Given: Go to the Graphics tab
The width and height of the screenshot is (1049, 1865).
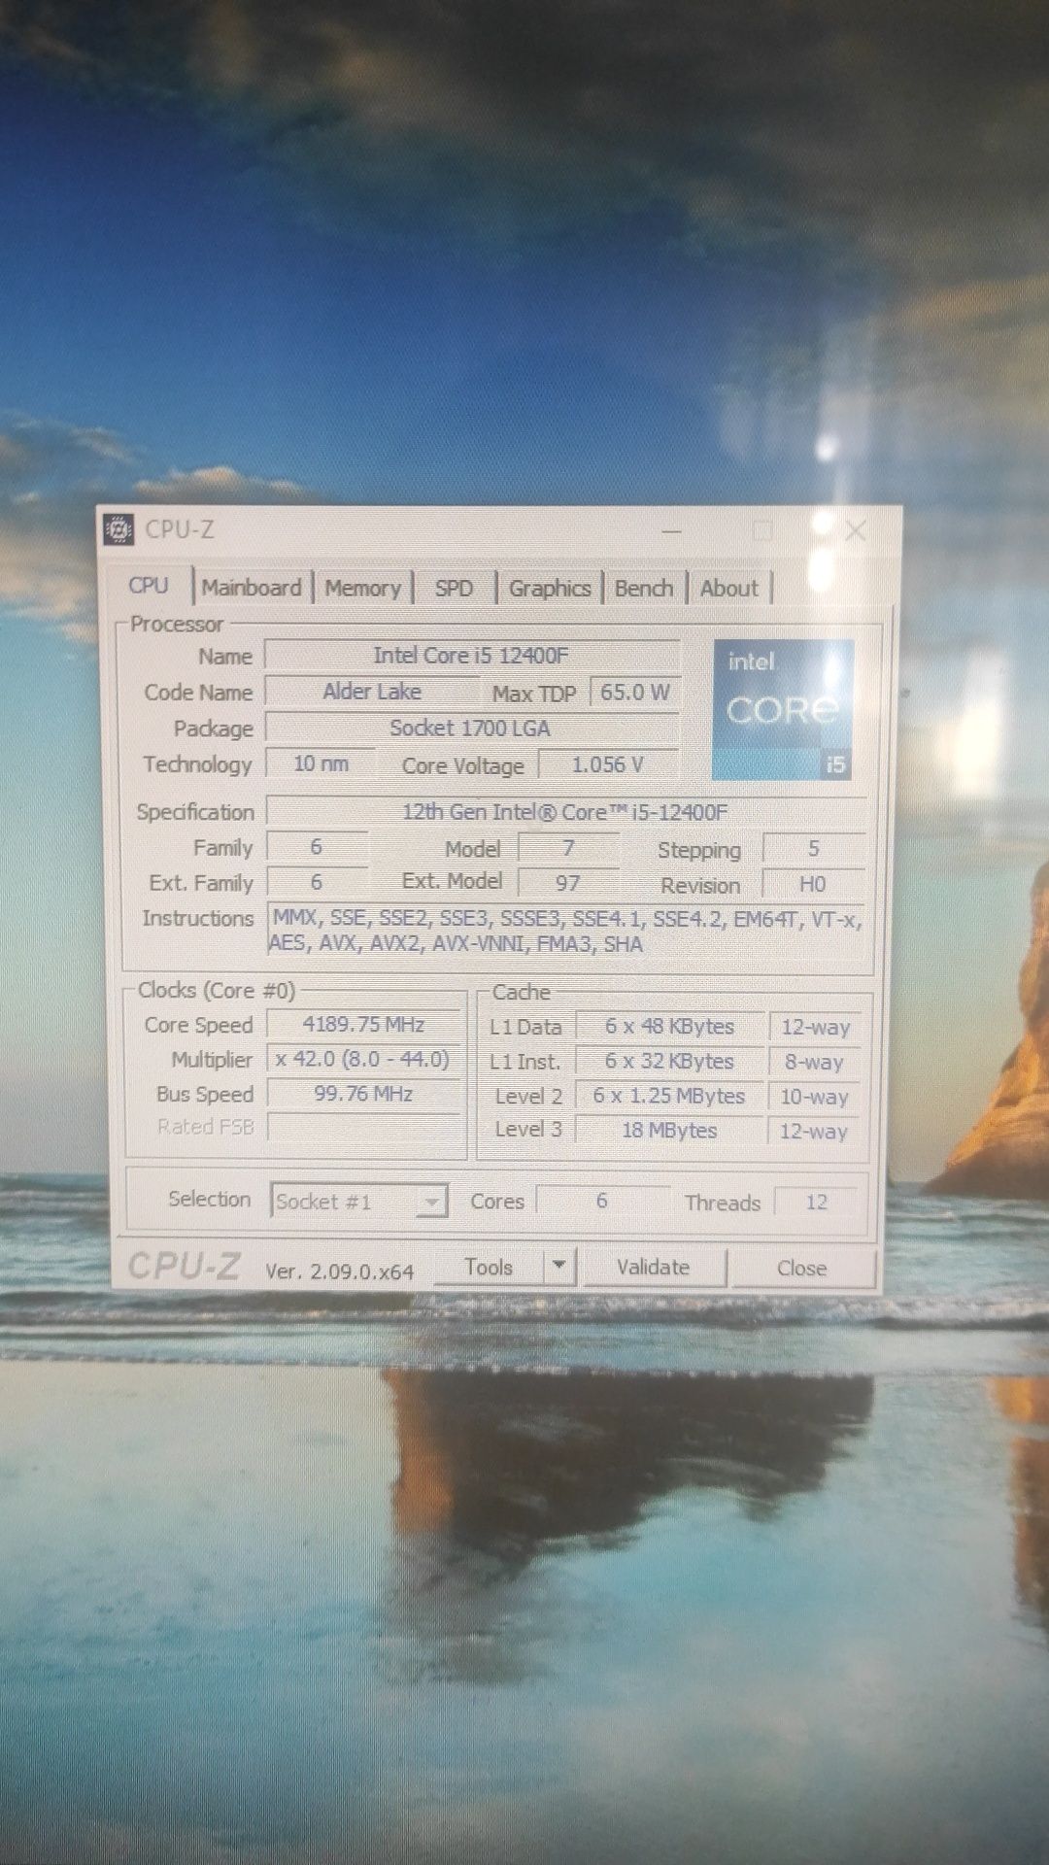Looking at the screenshot, I should [x=550, y=589].
